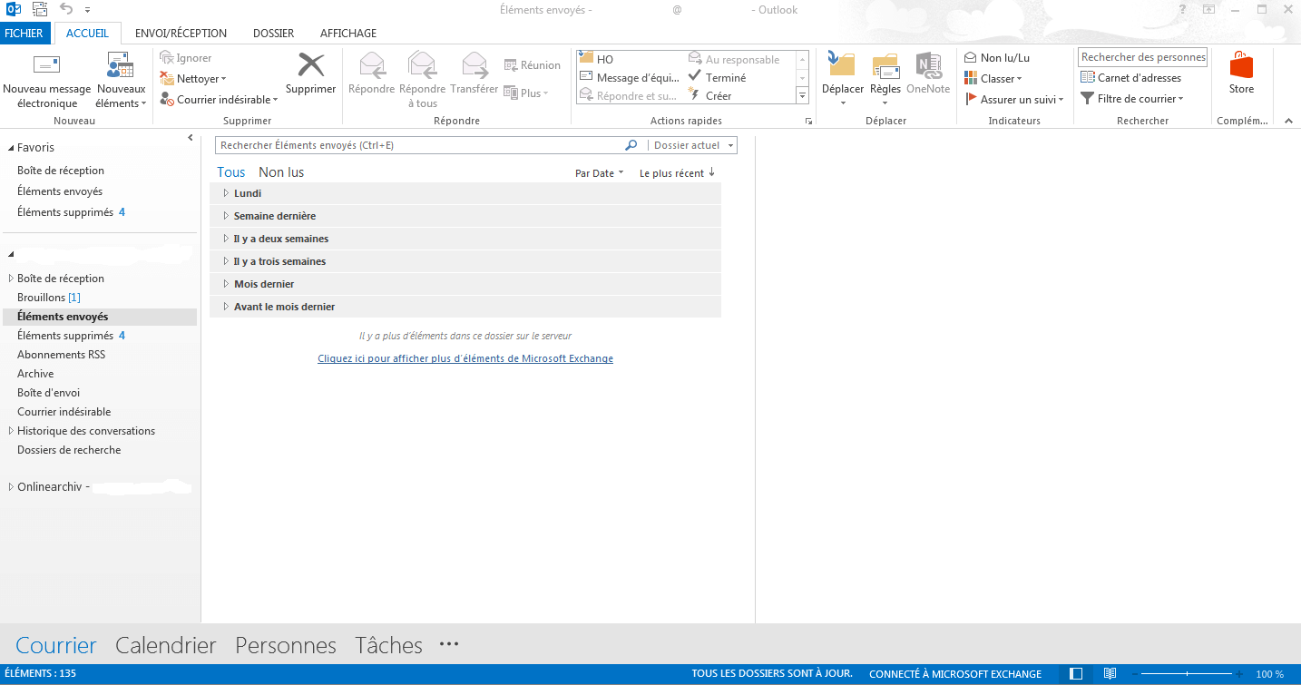Expand the Lundi message group
The width and height of the screenshot is (1301, 685).
click(227, 193)
